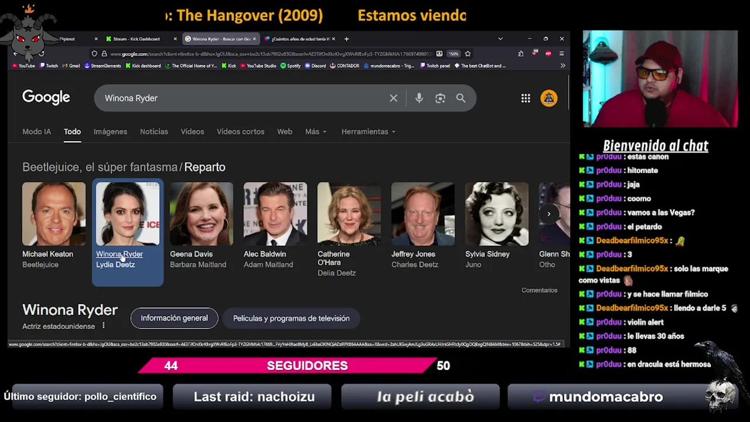Go to the Google logo homepage
This screenshot has width=750, height=422.
coord(46,97)
